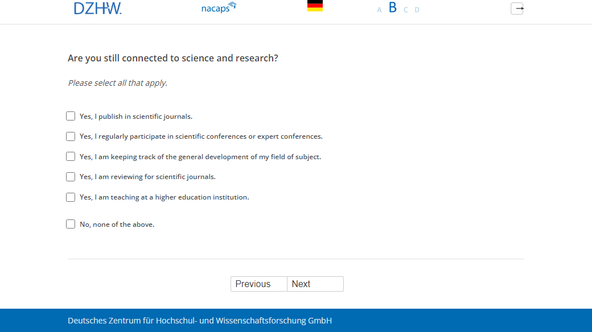Click the nacaps logo with graduation cap
This screenshot has width=592, height=332.
(x=219, y=8)
